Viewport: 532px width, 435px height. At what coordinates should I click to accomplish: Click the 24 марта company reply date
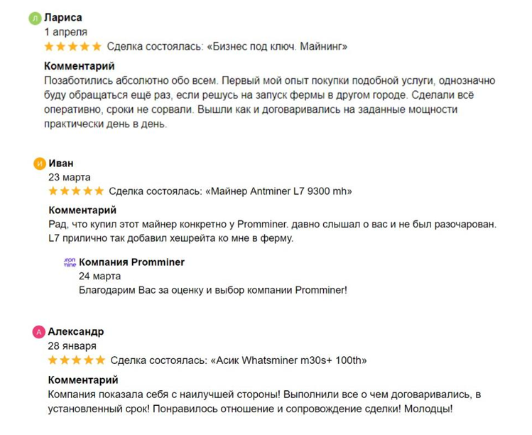click(x=99, y=276)
